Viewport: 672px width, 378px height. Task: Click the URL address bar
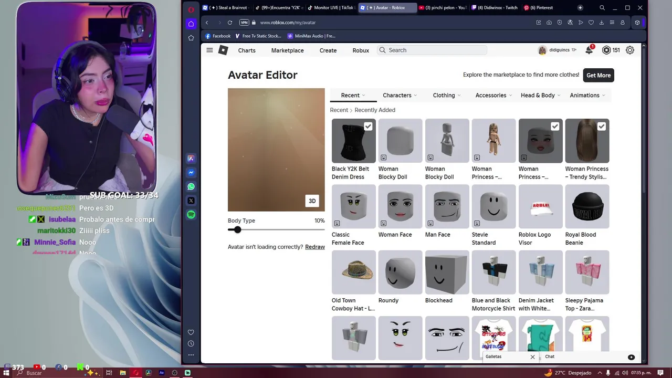394,23
